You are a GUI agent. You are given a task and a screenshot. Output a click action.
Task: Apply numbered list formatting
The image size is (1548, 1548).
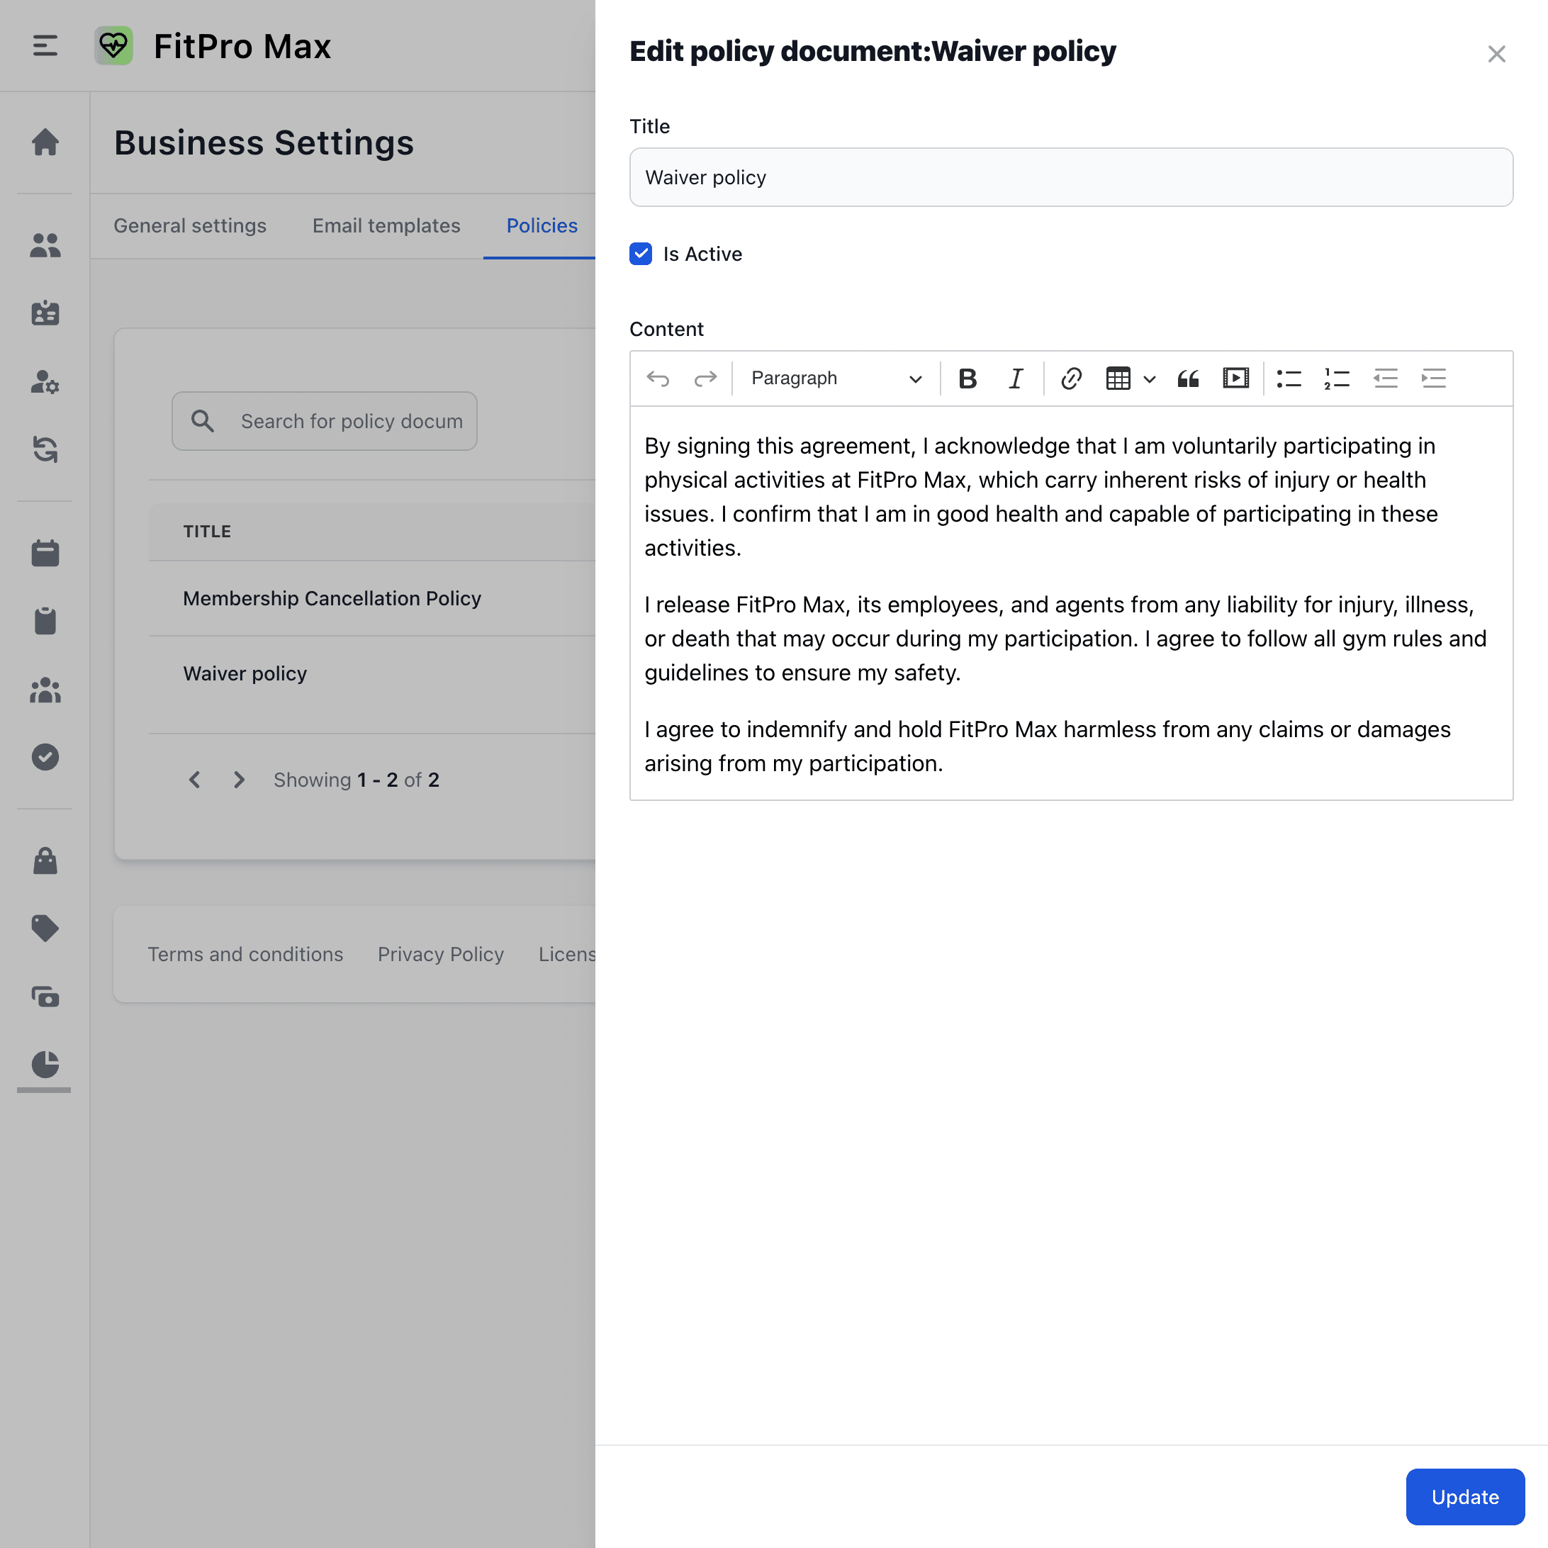tap(1337, 378)
